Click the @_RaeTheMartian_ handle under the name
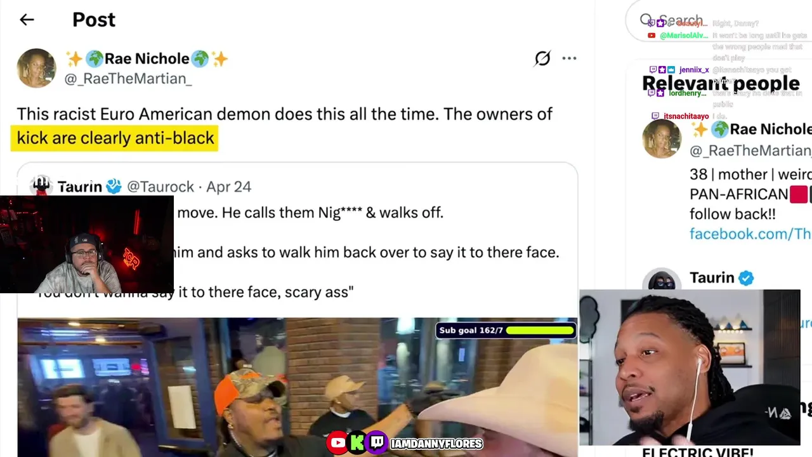This screenshot has width=812, height=457. point(128,79)
